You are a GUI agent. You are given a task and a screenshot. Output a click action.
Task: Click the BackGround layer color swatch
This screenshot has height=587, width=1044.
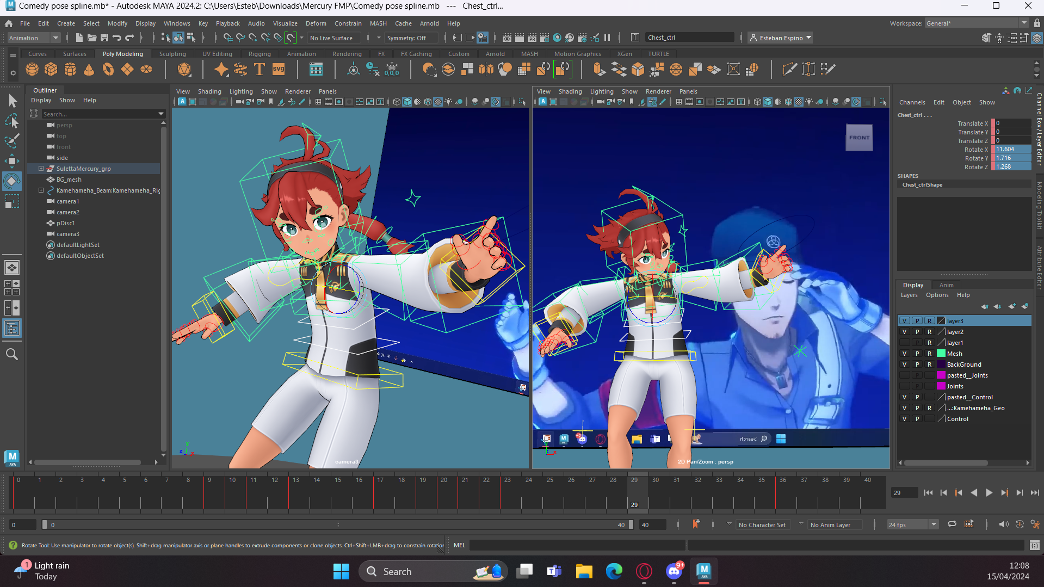pyautogui.click(x=941, y=364)
